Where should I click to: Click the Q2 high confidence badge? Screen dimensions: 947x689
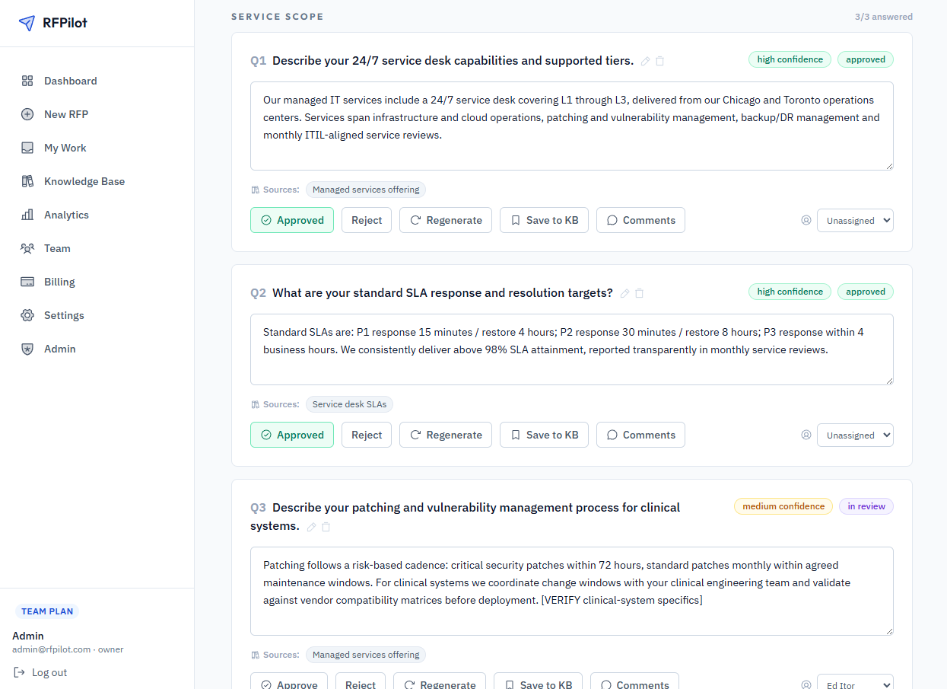[x=790, y=292]
